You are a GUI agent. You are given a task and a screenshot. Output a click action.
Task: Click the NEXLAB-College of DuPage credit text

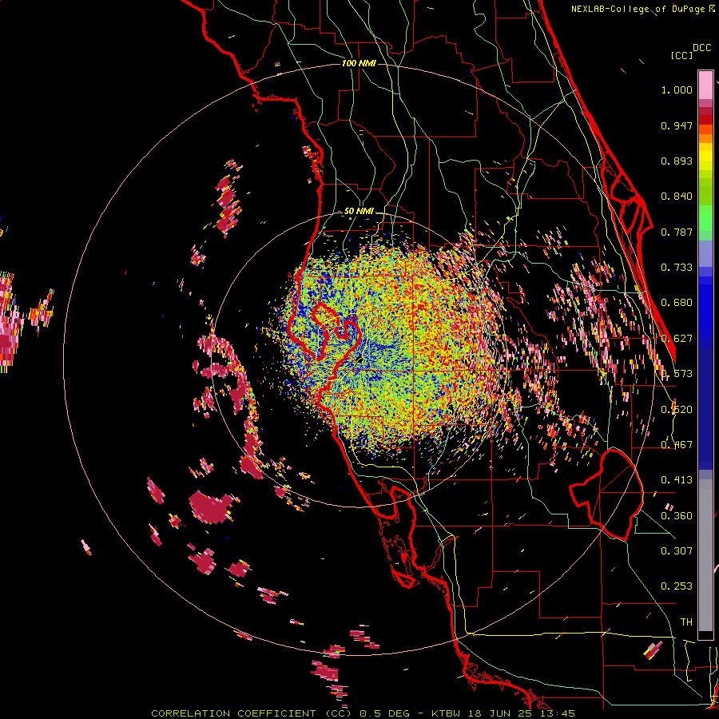coord(642,9)
